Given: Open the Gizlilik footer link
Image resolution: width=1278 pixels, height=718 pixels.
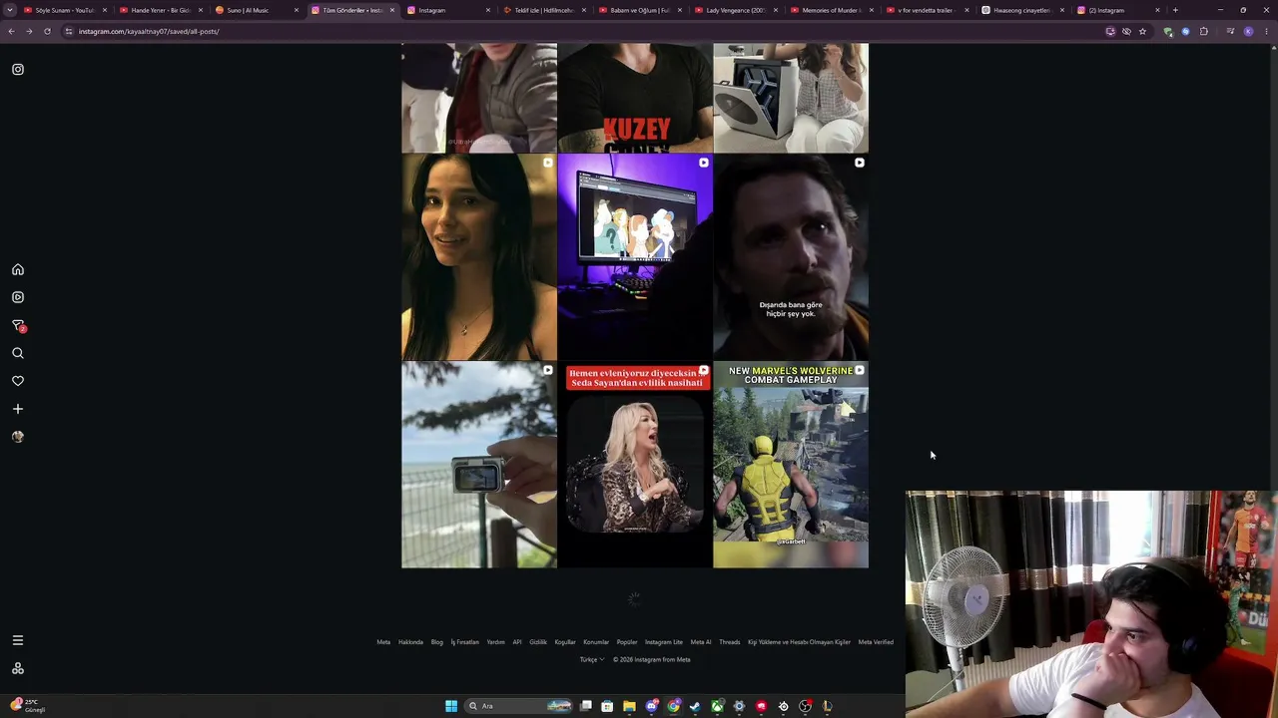Looking at the screenshot, I should click(538, 642).
